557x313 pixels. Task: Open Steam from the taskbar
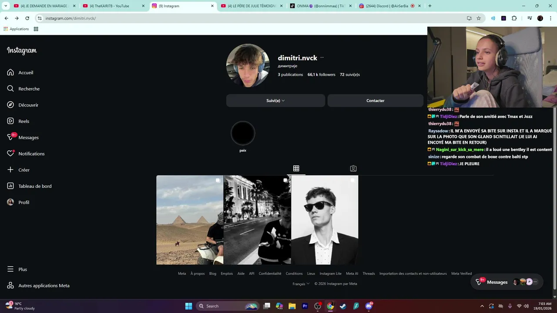click(343, 306)
